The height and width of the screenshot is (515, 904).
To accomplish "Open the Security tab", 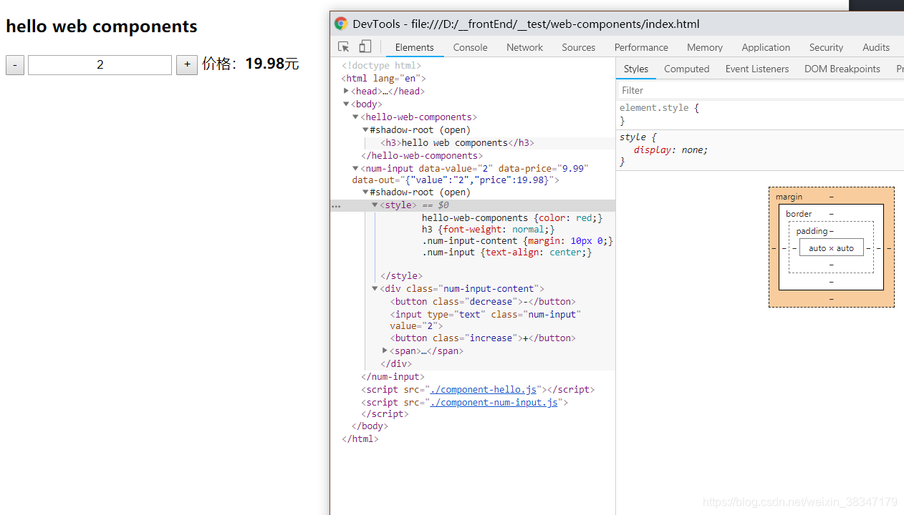I will (826, 47).
